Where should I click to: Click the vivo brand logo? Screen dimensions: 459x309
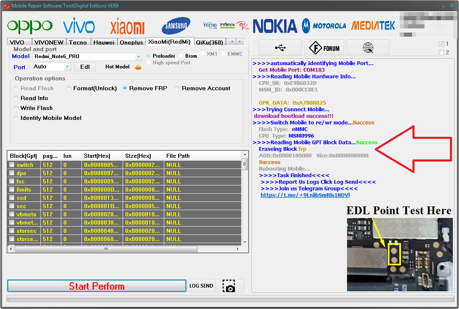coord(79,25)
